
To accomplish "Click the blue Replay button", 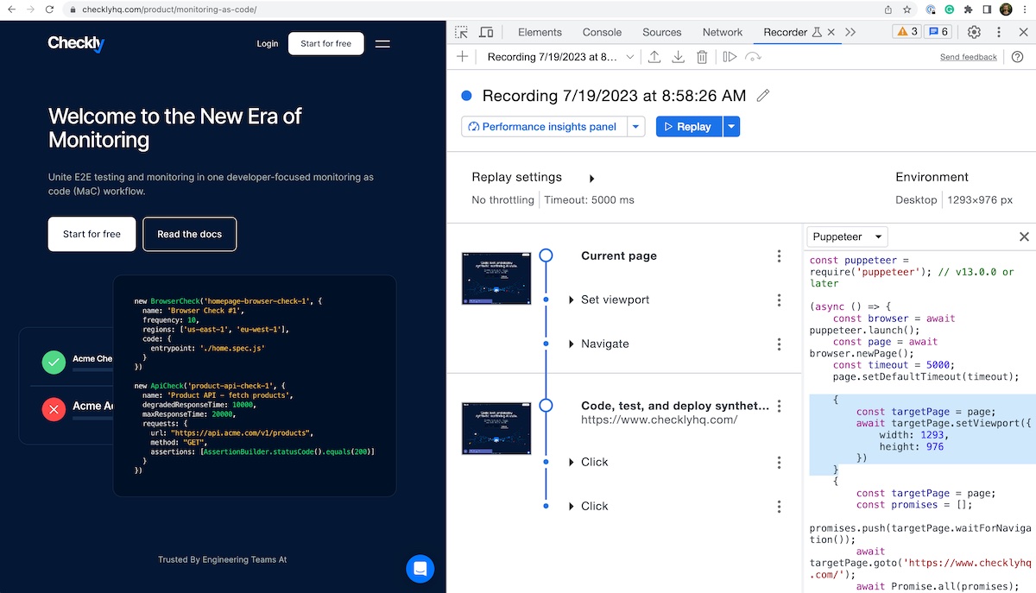I will click(x=689, y=127).
